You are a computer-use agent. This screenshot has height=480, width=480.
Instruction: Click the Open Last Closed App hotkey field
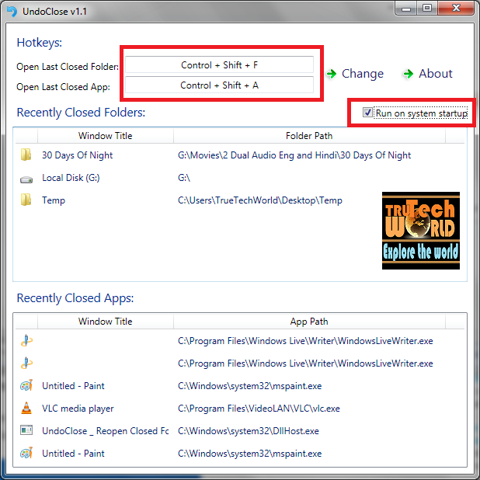pyautogui.click(x=219, y=85)
